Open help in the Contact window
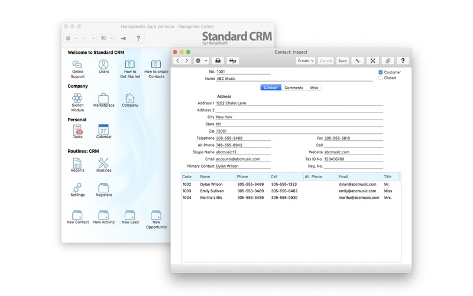This screenshot has width=473, height=296. point(403,61)
